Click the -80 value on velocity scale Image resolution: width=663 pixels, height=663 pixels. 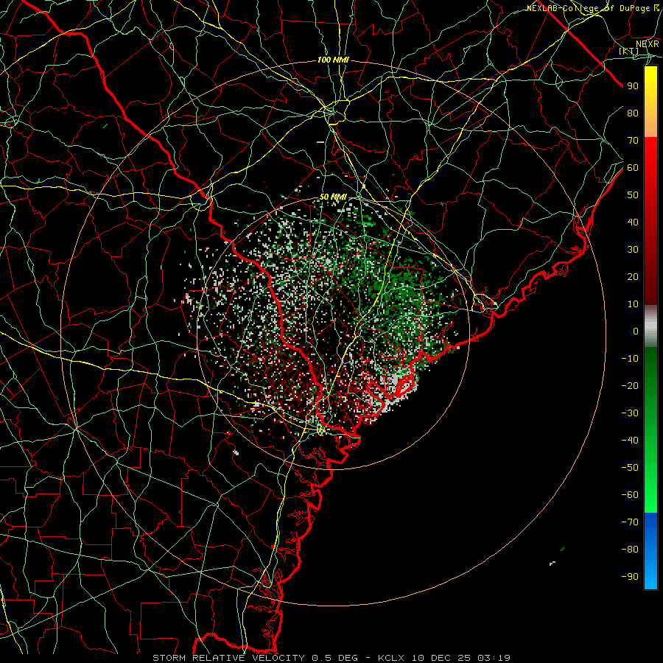(x=630, y=550)
